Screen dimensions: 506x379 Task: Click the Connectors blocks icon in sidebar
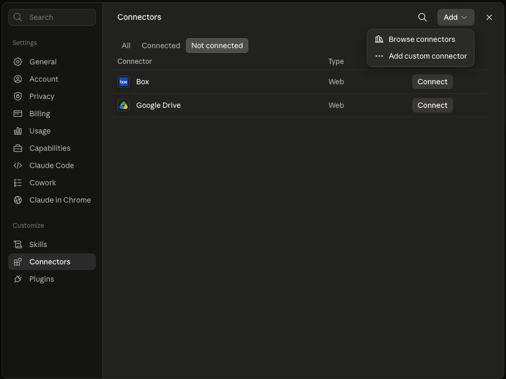pos(18,262)
